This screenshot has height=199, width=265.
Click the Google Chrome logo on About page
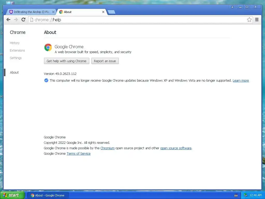(48, 47)
